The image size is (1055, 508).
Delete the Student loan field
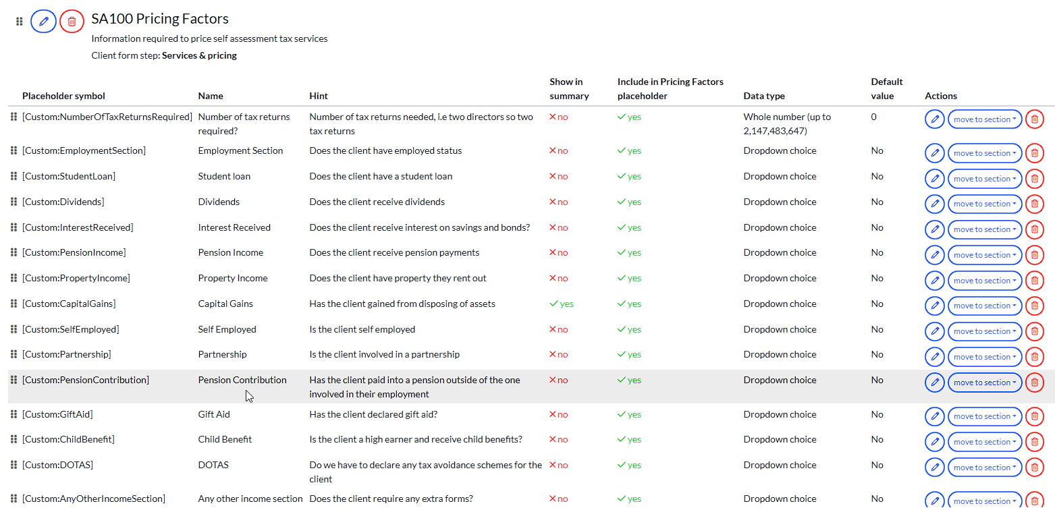pyautogui.click(x=1033, y=179)
